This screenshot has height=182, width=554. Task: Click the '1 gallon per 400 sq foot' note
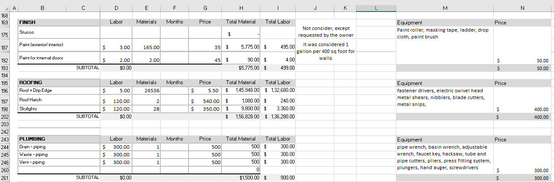click(326, 51)
